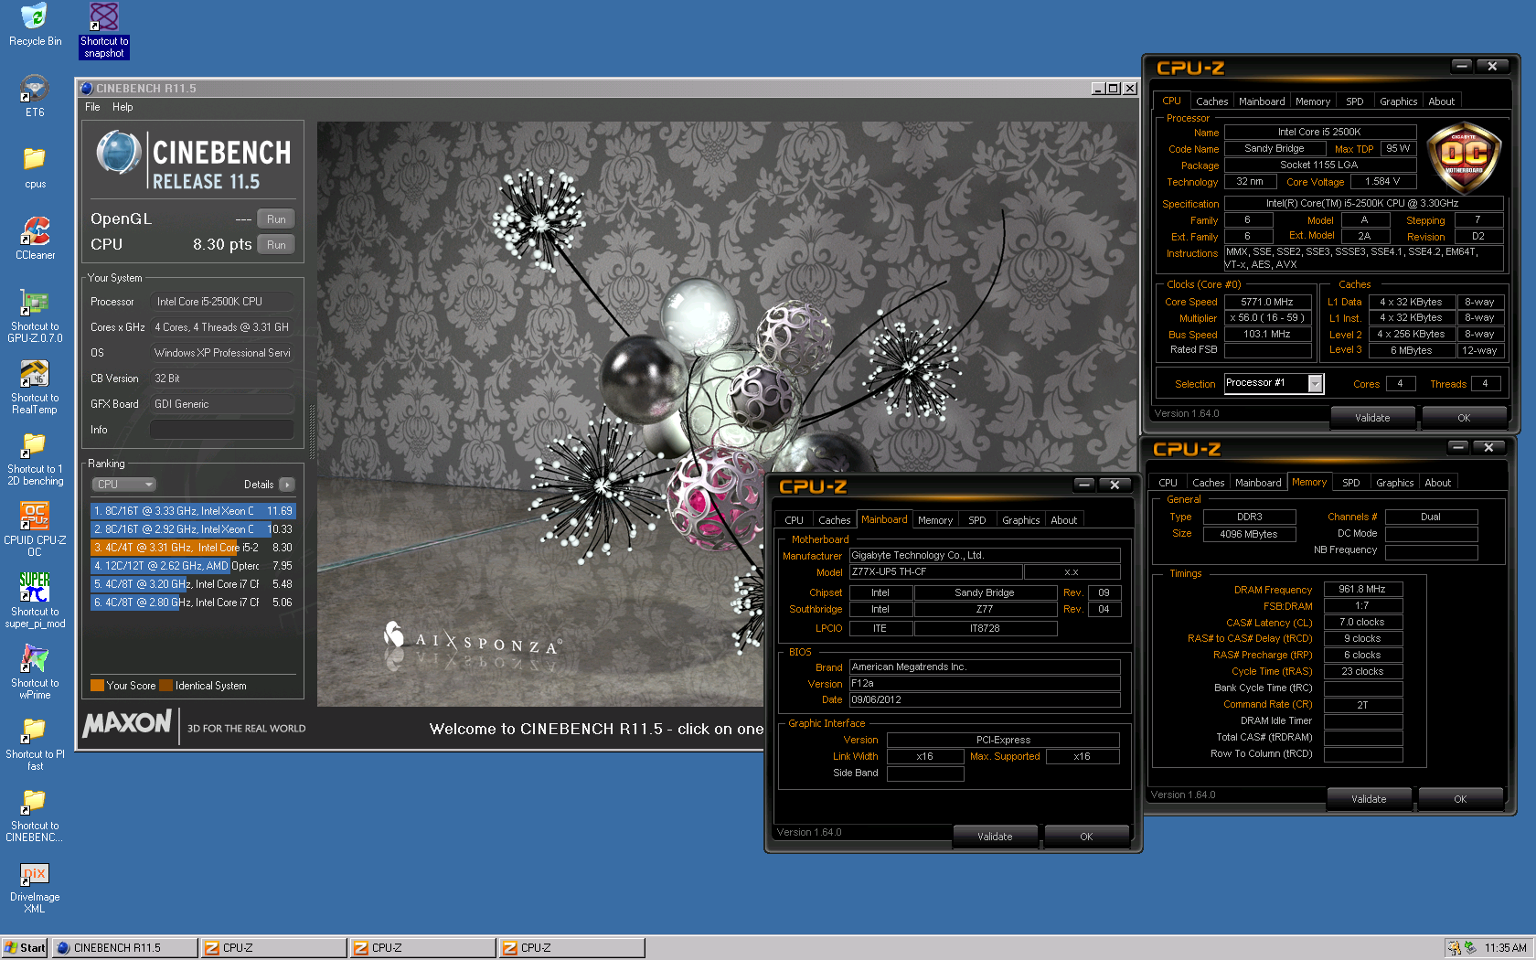Screen dimensions: 1536x960
Task: Select ranking row 2 Intel Xeon 10.33
Action: pyautogui.click(x=193, y=529)
